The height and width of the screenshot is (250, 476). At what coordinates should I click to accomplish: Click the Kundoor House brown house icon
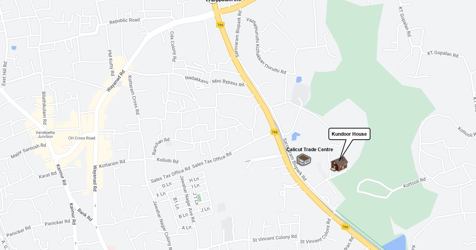(339, 163)
